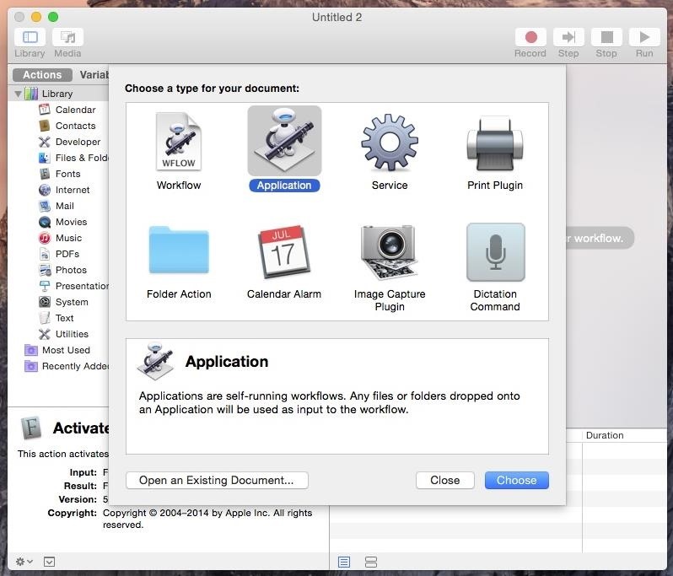
Task: Select Utilities in the library list
Action: 63,334
